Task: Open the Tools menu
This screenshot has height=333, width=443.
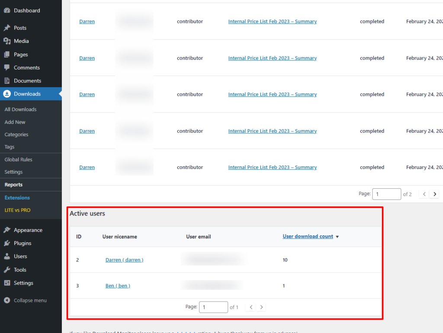Action: [20, 270]
